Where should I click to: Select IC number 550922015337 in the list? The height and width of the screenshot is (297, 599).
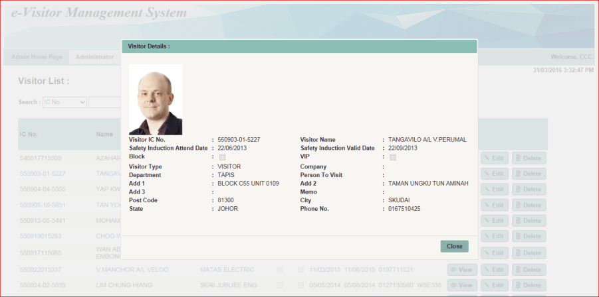[x=41, y=270]
